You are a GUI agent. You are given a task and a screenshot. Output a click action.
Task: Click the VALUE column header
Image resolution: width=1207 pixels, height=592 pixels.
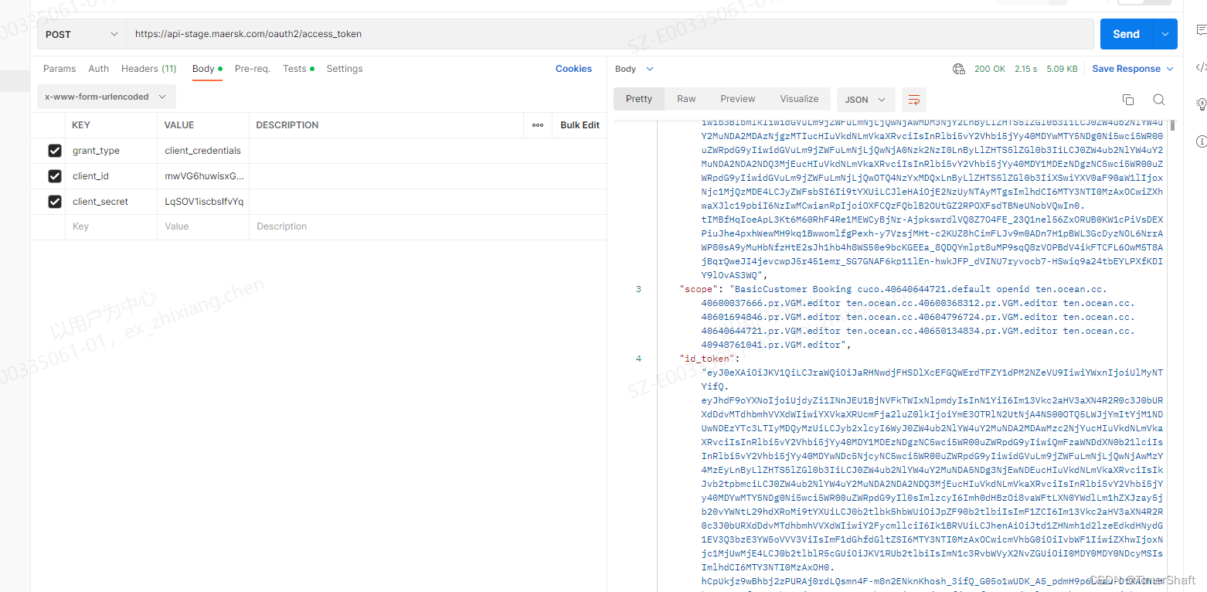(x=179, y=125)
